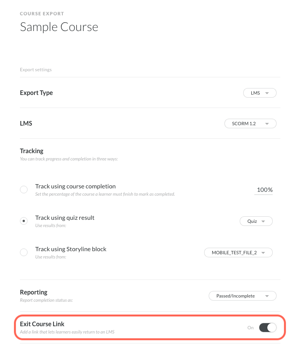Click the Exit Course Link heading

[x=42, y=324]
